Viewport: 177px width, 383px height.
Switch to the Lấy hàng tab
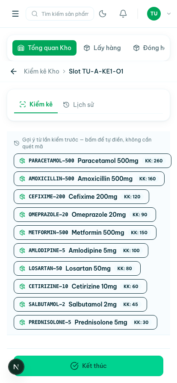click(x=102, y=48)
